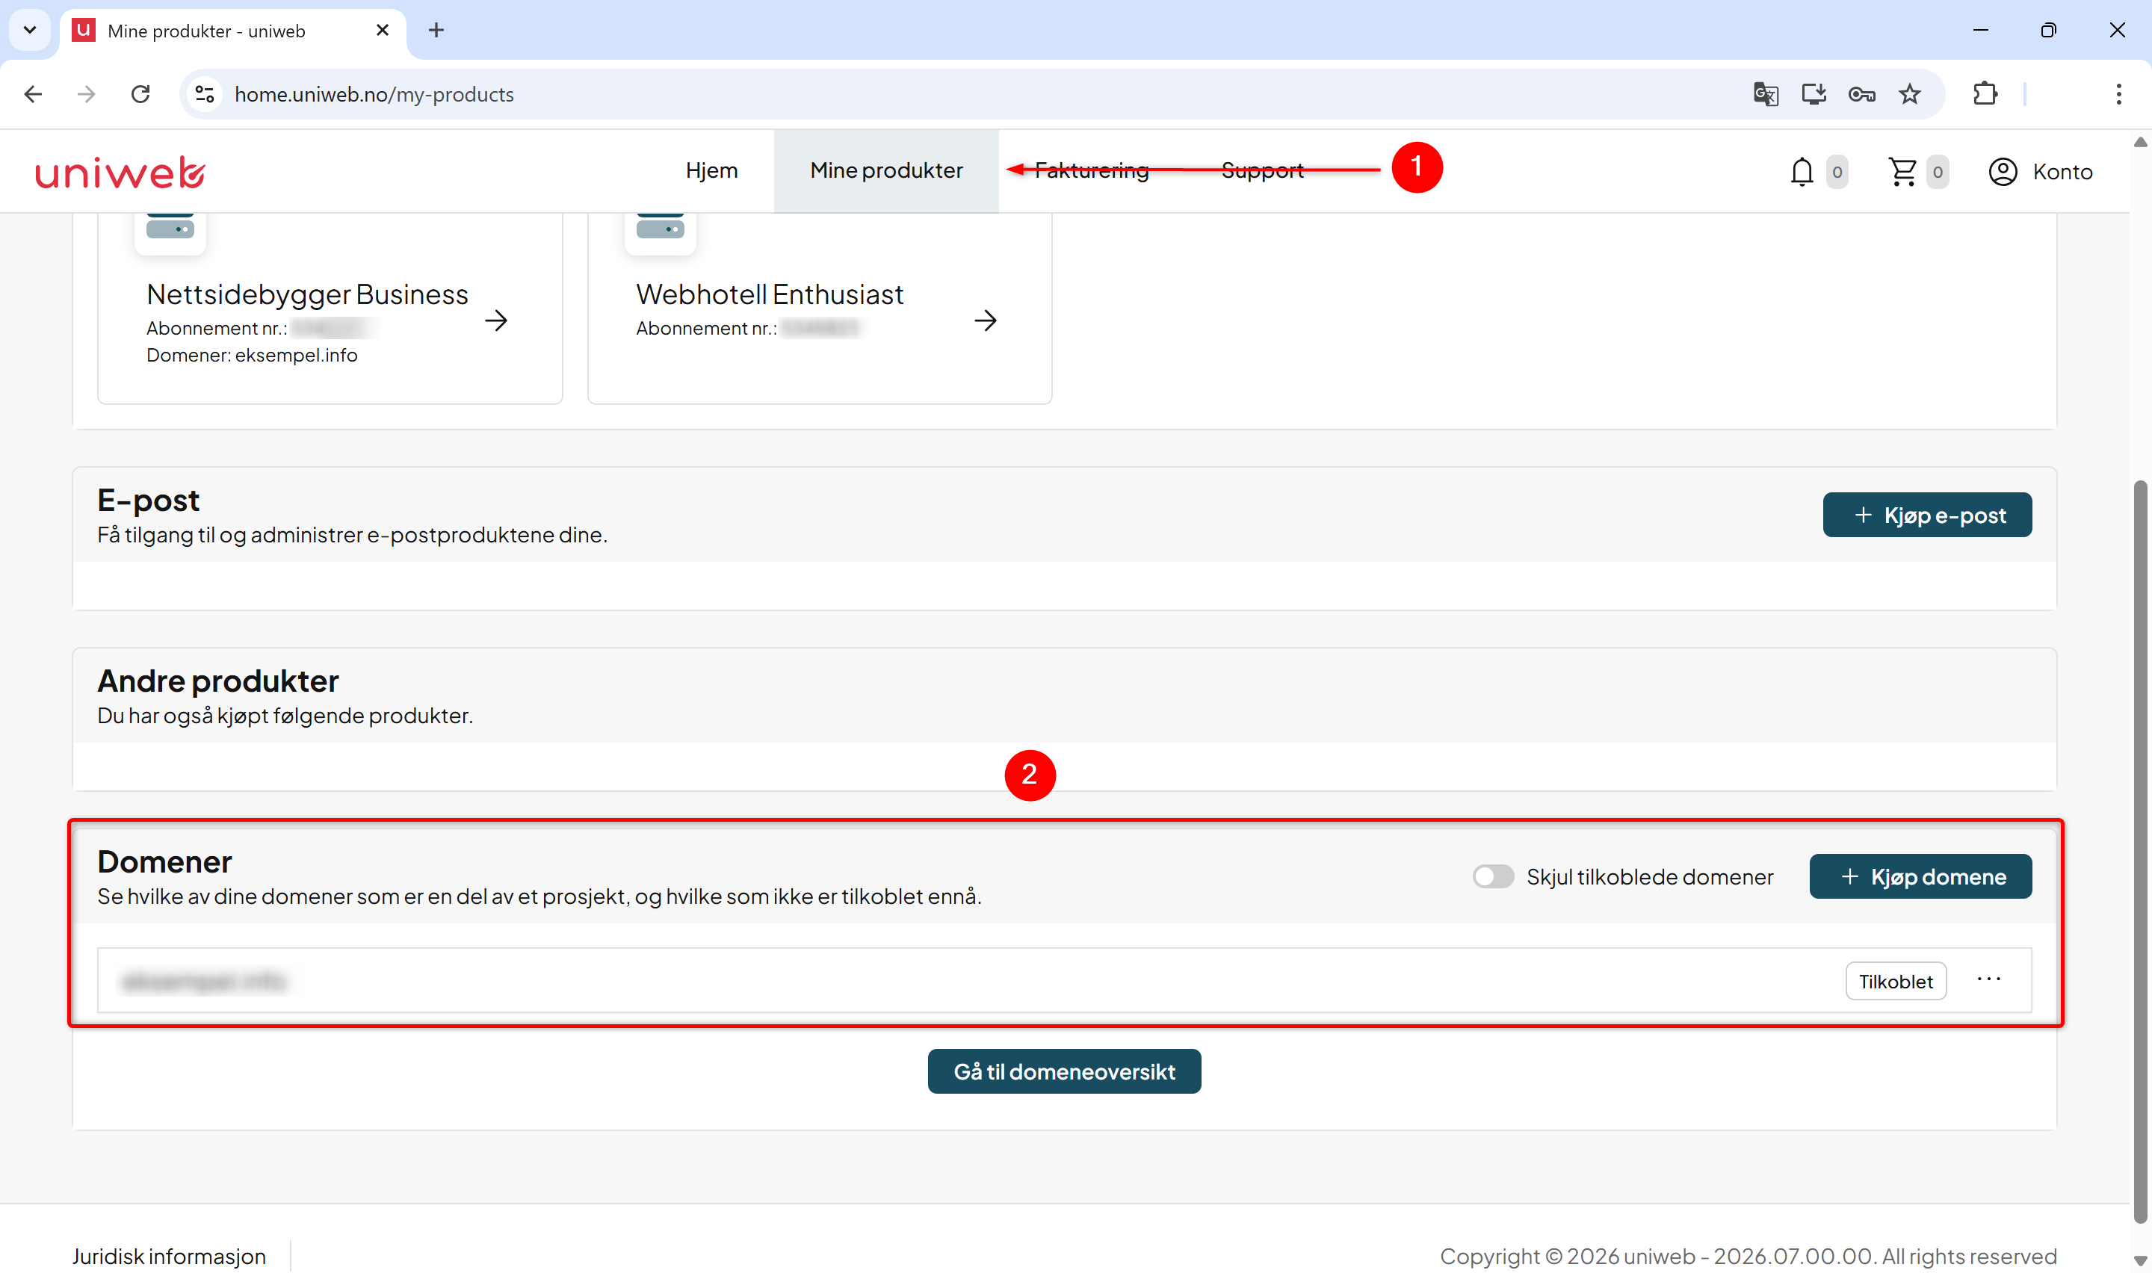Click the notification count badge

coord(1837,172)
